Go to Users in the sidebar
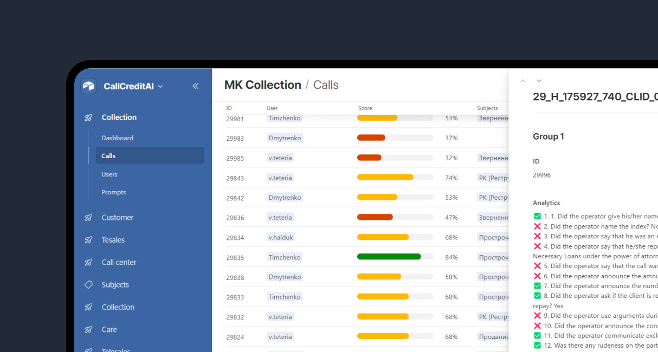Viewport: 658px width, 352px height. (109, 174)
